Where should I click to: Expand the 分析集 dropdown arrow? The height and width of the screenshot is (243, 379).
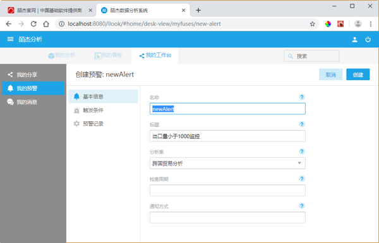pos(299,163)
